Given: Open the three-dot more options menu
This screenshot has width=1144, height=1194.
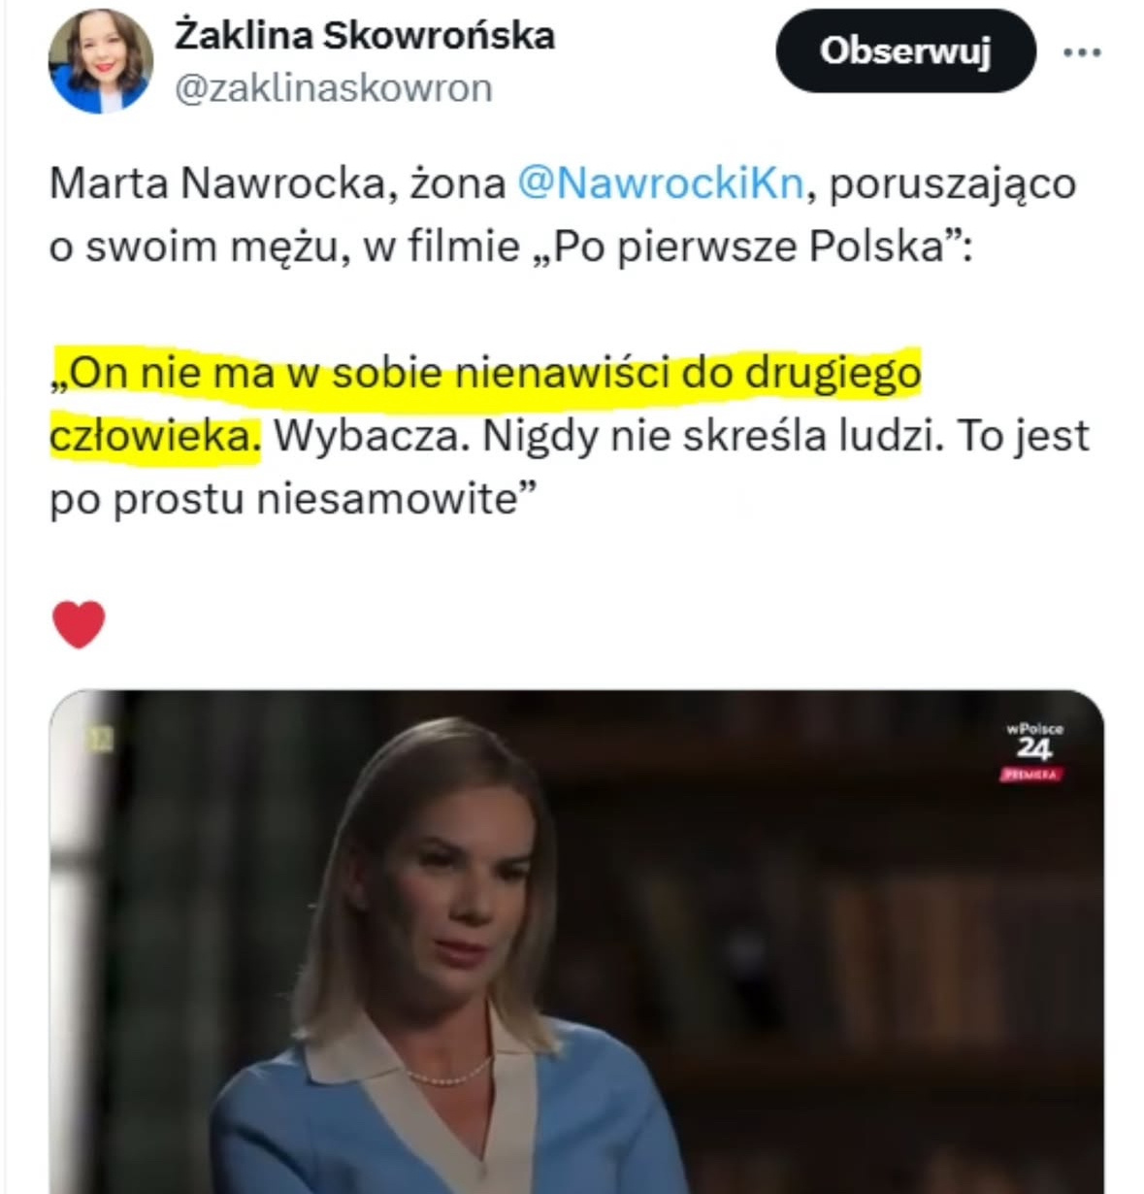Looking at the screenshot, I should click(1083, 52).
